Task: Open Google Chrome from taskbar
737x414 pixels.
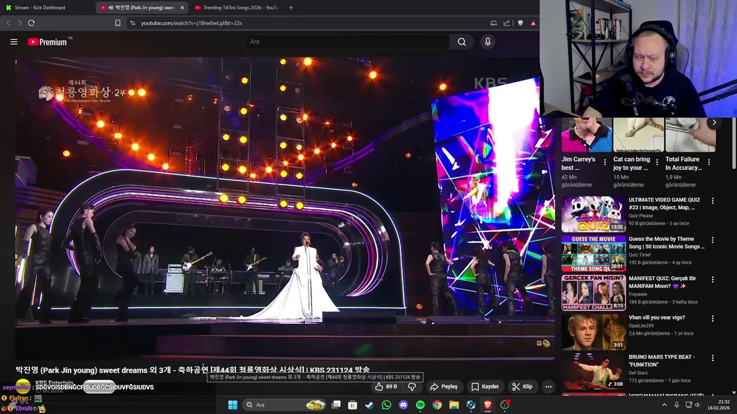Action: pyautogui.click(x=437, y=405)
